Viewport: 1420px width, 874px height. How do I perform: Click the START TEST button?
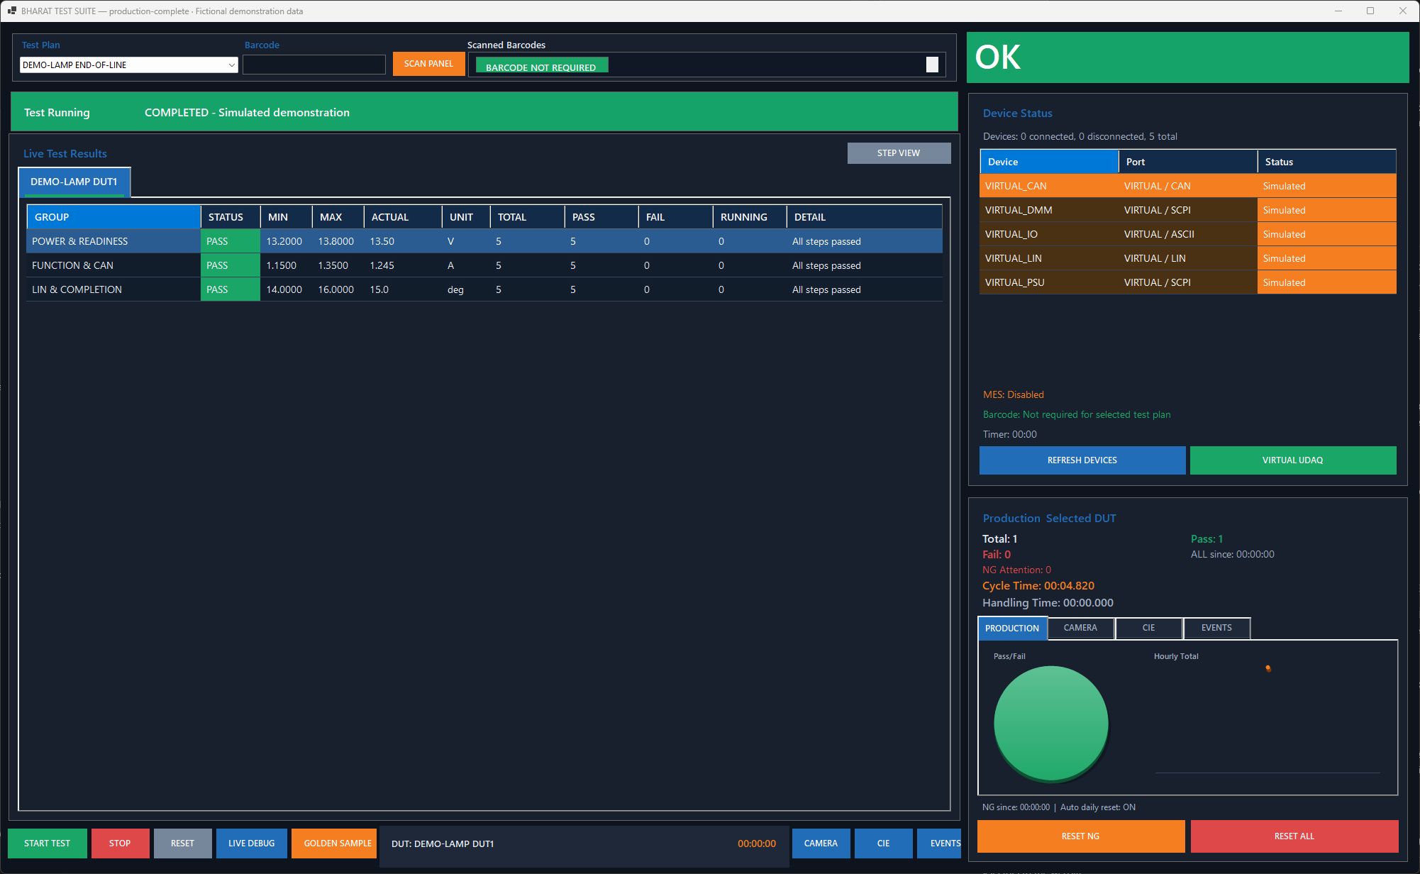[48, 843]
